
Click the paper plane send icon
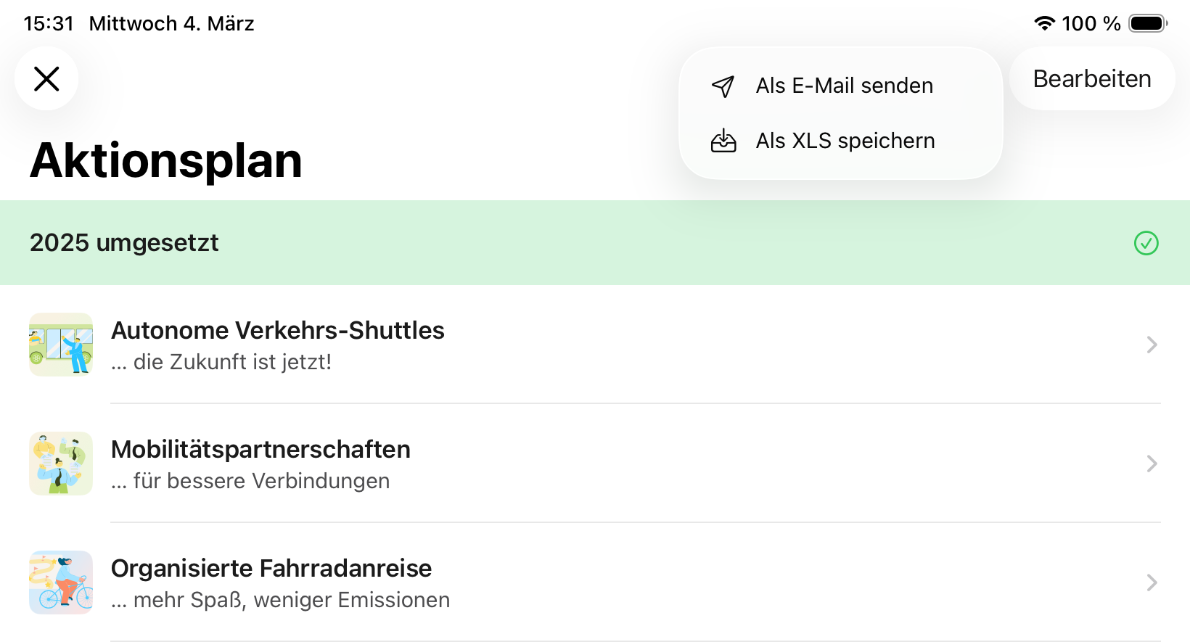(x=723, y=86)
